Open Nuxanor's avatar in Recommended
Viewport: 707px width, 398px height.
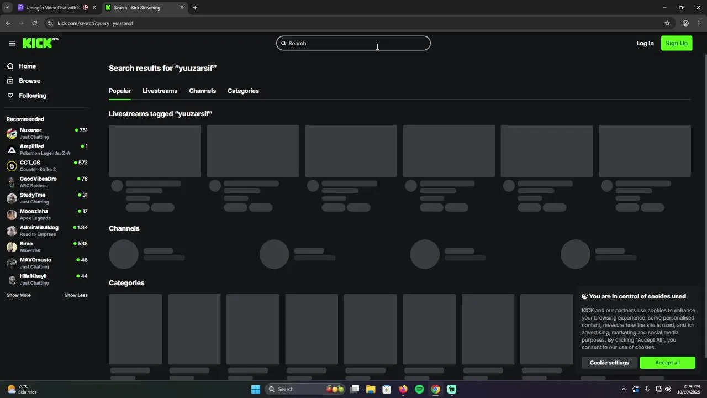tap(12, 134)
